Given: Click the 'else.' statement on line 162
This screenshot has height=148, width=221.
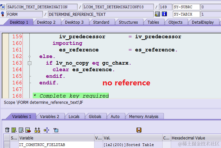Looking at the screenshot, I should coord(47,56).
